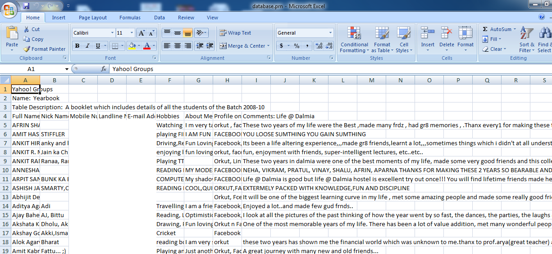Image resolution: width=552 pixels, height=254 pixels.
Task: Open Cell Styles gallery
Action: click(404, 40)
